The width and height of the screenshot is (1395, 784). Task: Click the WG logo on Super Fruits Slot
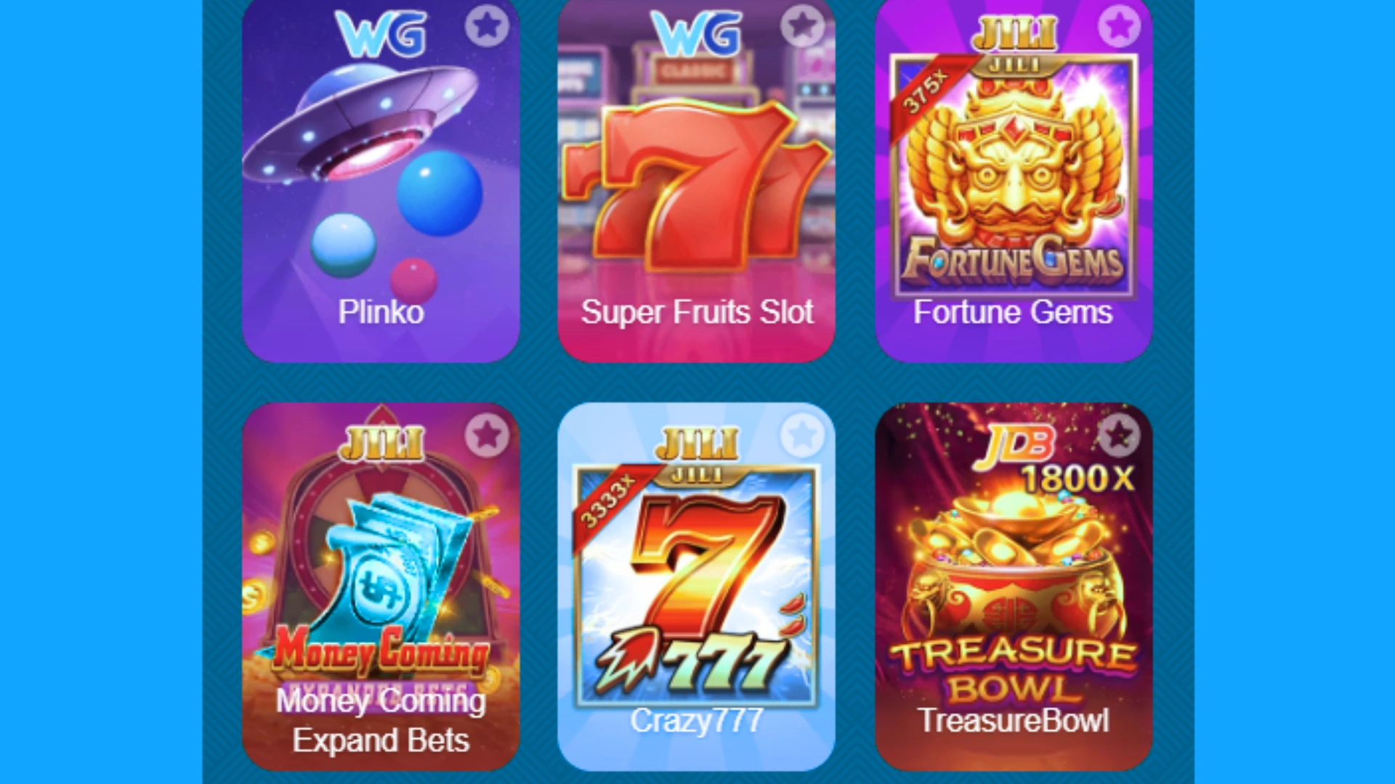[696, 33]
